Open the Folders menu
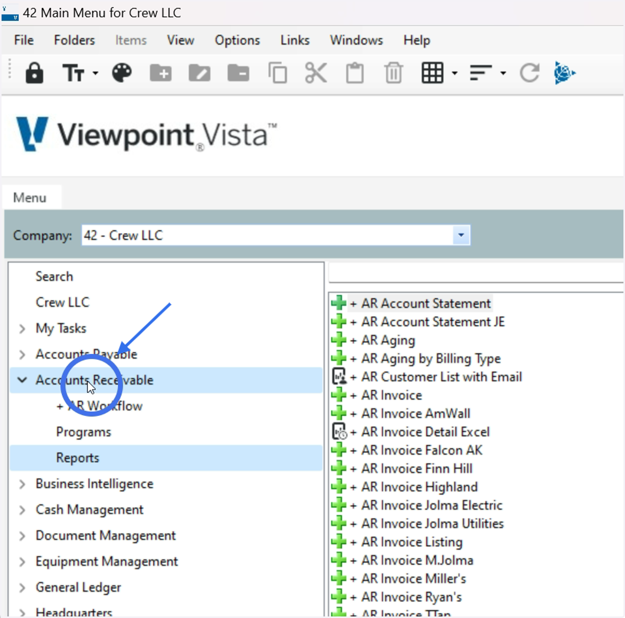Screen dimensions: 625x618 (74, 40)
